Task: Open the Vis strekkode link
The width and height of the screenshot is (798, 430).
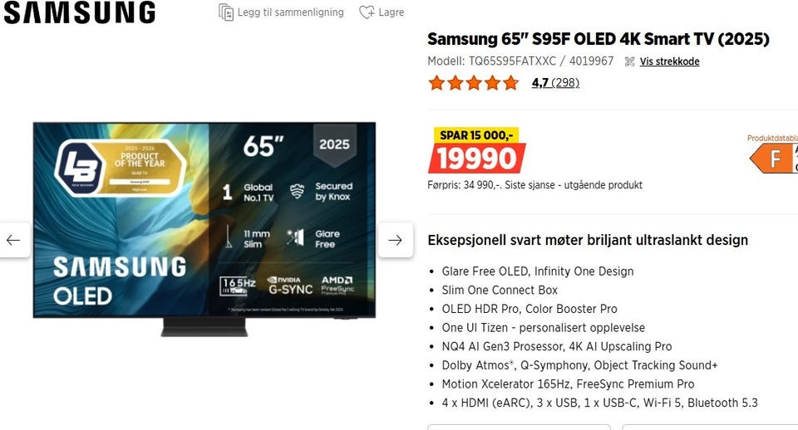Action: coord(669,61)
